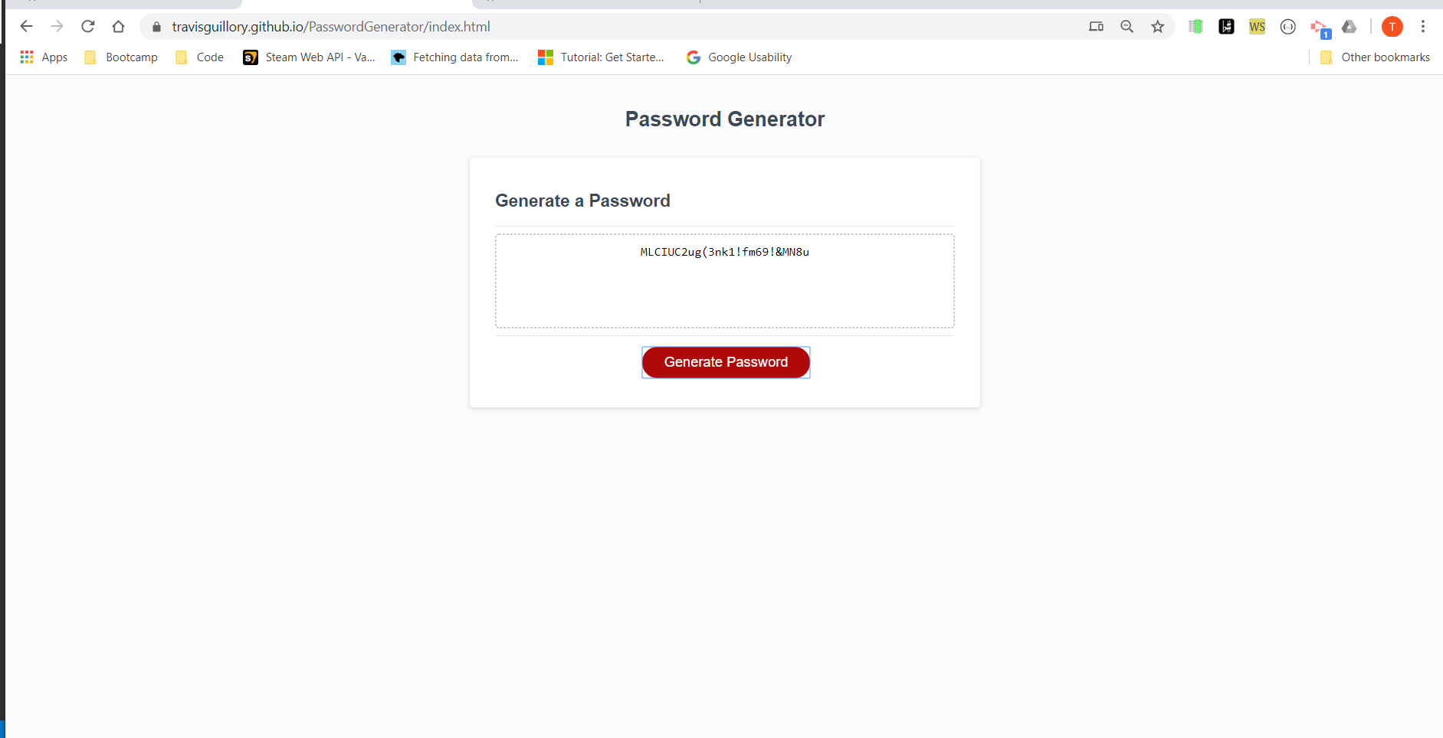Click the WS extension icon
Viewport: 1443px width, 738px height.
pos(1257,27)
